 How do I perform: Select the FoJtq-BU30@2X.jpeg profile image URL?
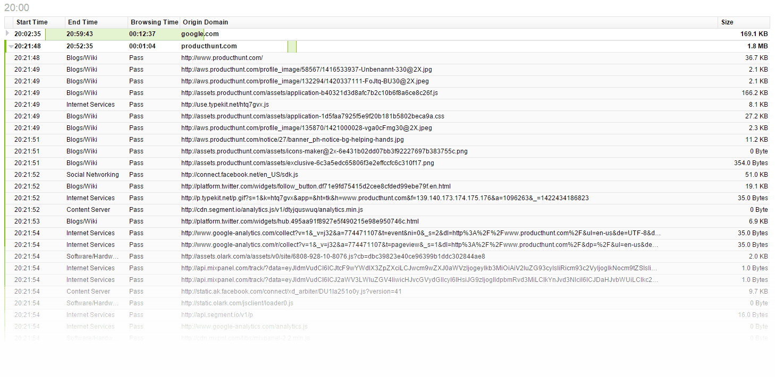(x=305, y=81)
